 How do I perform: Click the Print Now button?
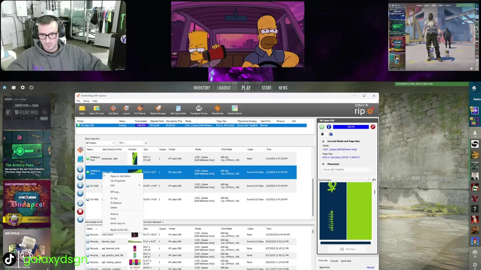point(348,249)
